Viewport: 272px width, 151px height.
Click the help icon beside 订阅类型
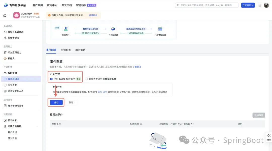pos(141,124)
